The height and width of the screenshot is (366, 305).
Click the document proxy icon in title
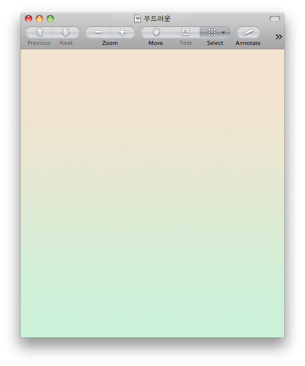pyautogui.click(x=137, y=19)
